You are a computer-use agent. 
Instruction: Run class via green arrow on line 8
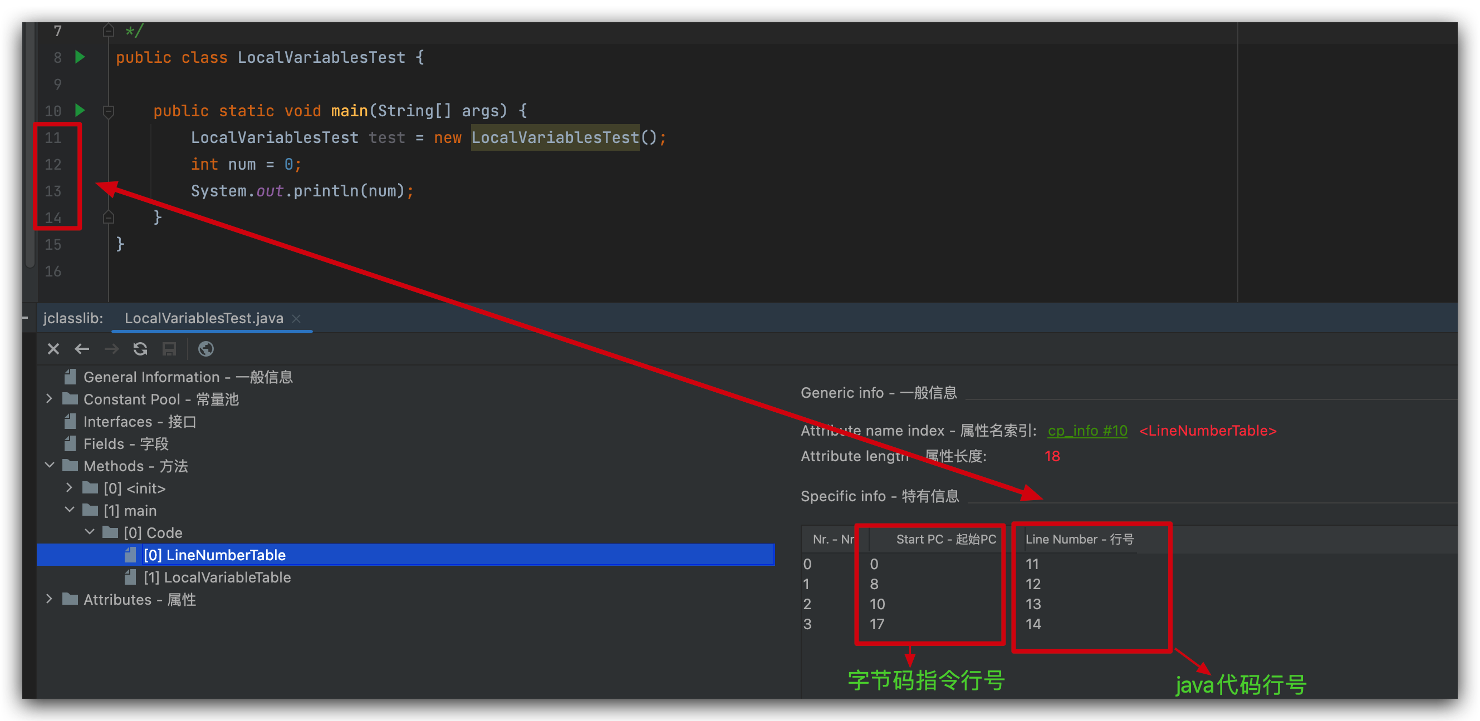(80, 57)
